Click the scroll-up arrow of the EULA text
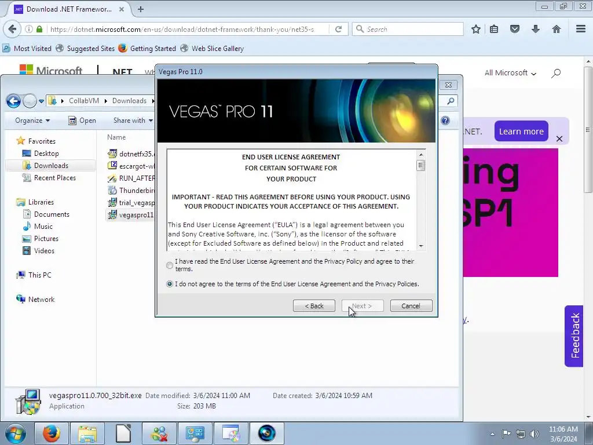 [x=421, y=154]
